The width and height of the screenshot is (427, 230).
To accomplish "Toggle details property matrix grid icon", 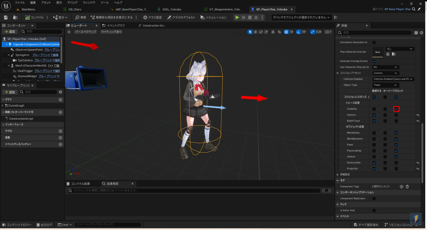I will tap(416, 33).
